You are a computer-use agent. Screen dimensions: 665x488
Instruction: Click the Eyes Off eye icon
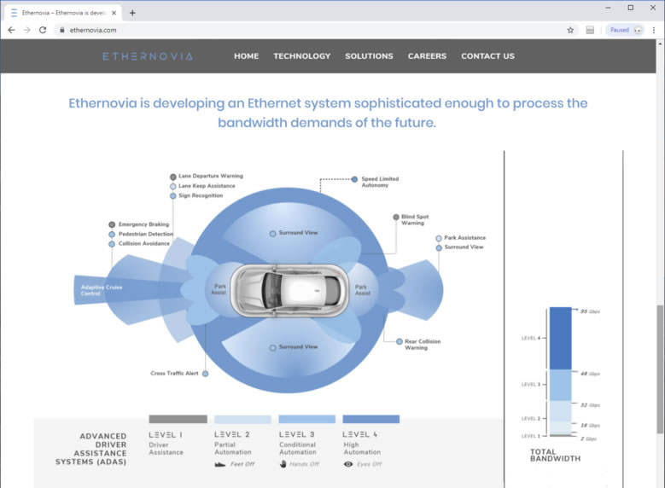[347, 464]
